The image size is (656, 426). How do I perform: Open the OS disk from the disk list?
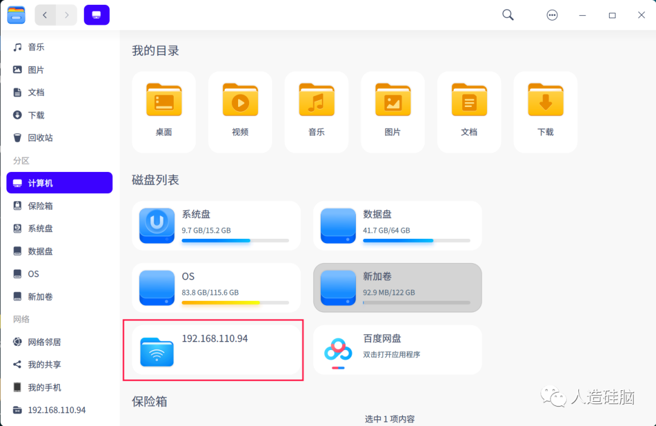point(216,287)
